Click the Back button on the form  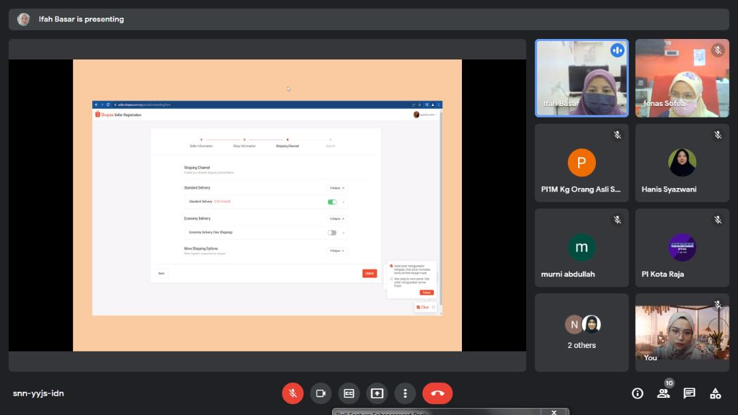coord(161,273)
